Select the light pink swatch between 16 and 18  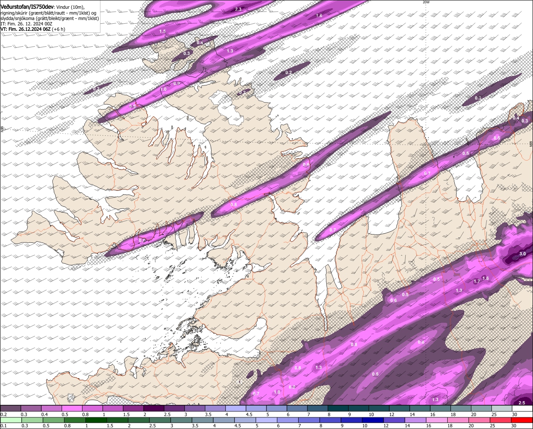pos(436,420)
